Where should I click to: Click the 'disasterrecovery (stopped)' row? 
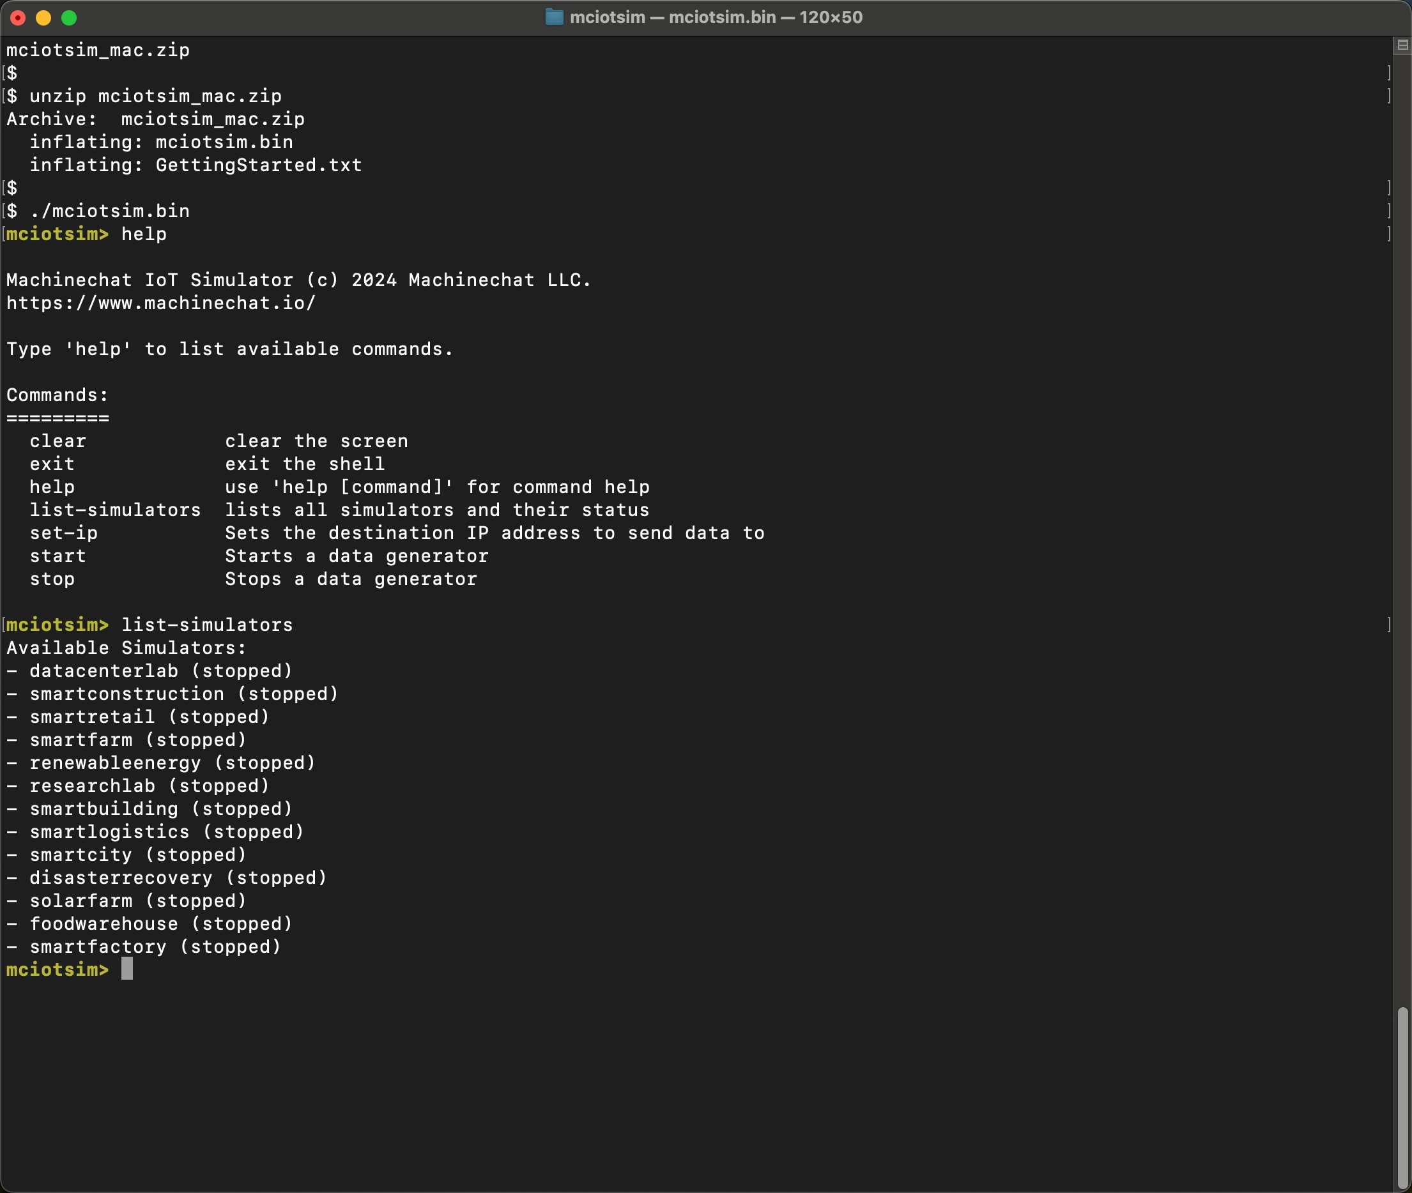[x=167, y=878]
